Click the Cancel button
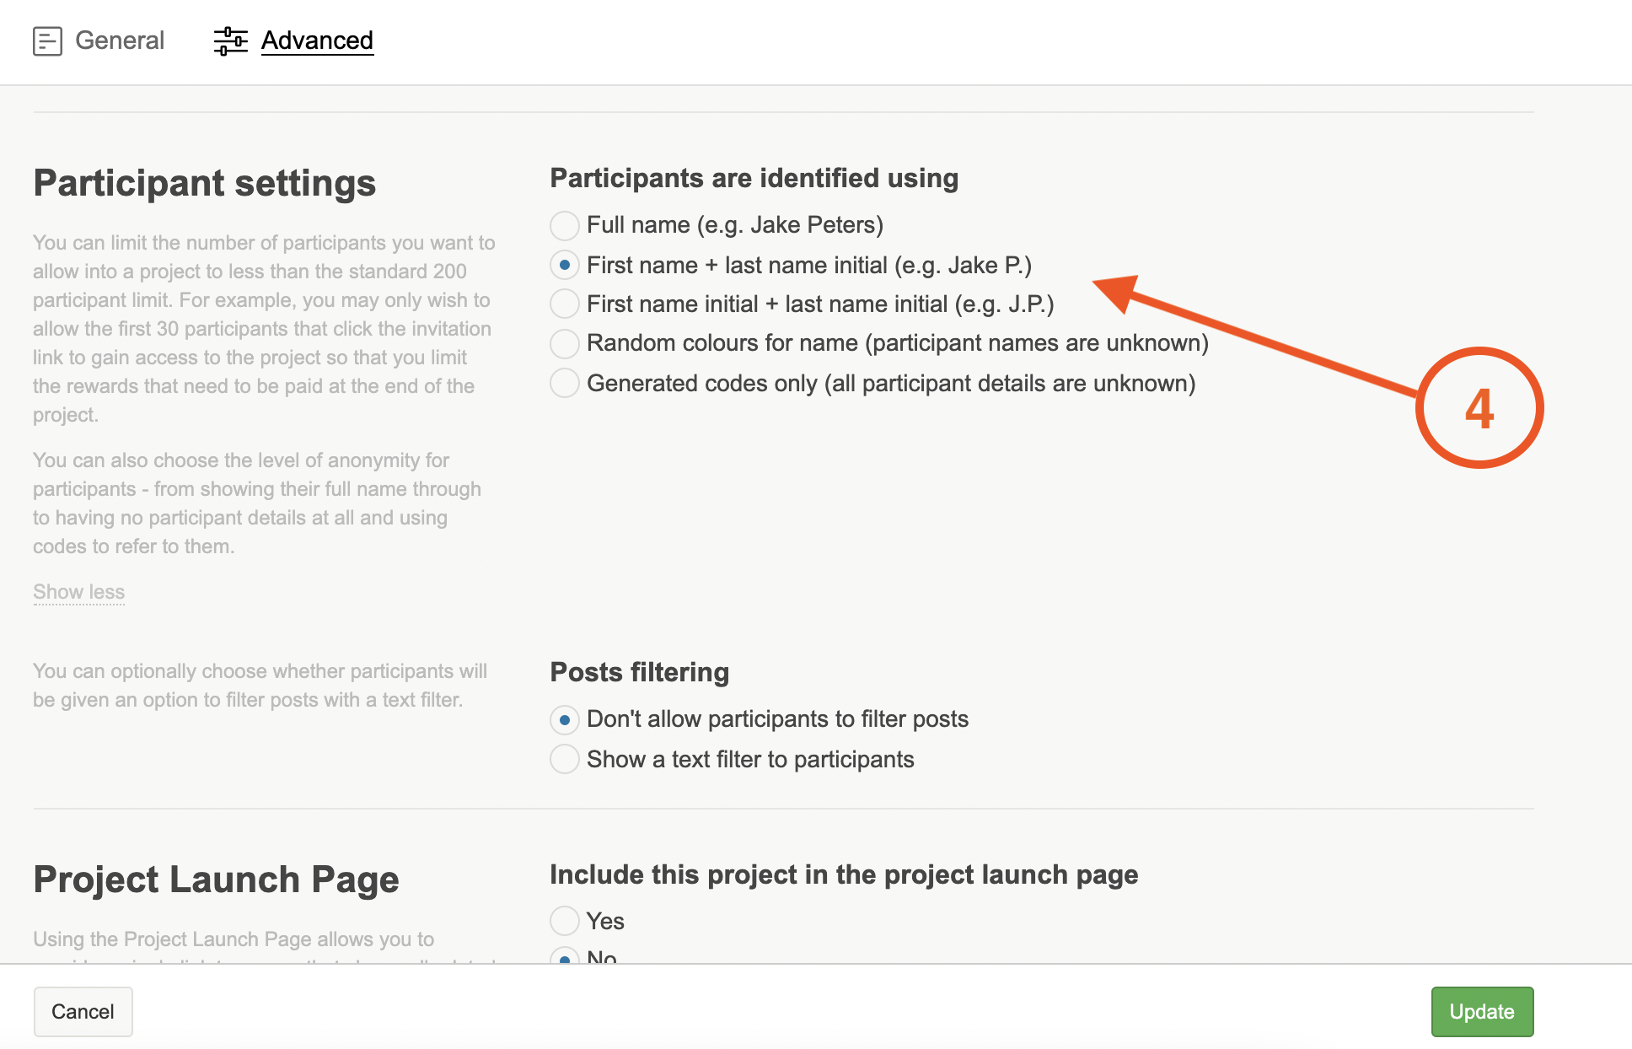The height and width of the screenshot is (1049, 1632). [83, 1011]
